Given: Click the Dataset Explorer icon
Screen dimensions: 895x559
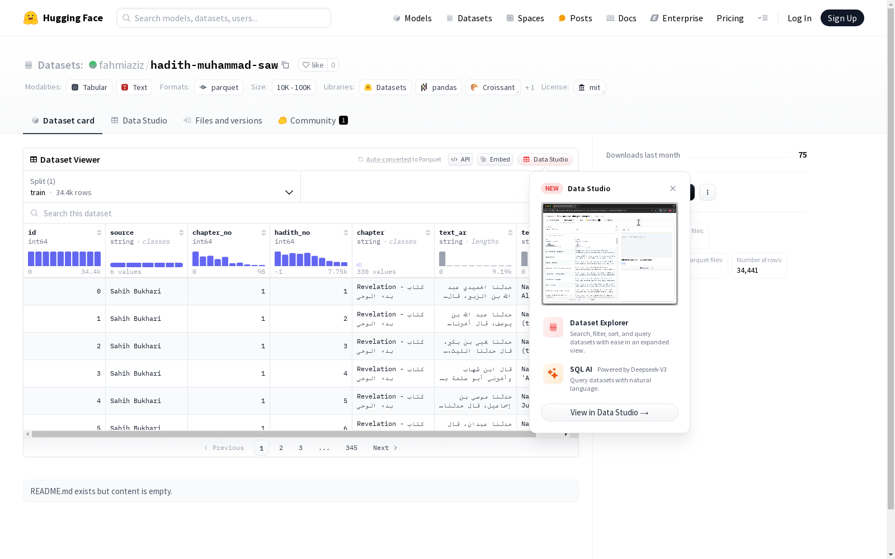Looking at the screenshot, I should (553, 328).
